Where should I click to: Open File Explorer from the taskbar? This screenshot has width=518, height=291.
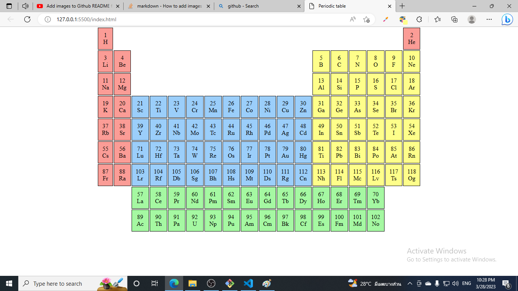(x=193, y=283)
